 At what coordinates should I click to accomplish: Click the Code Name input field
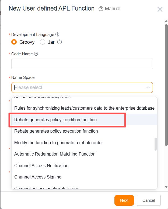tap(82, 64)
